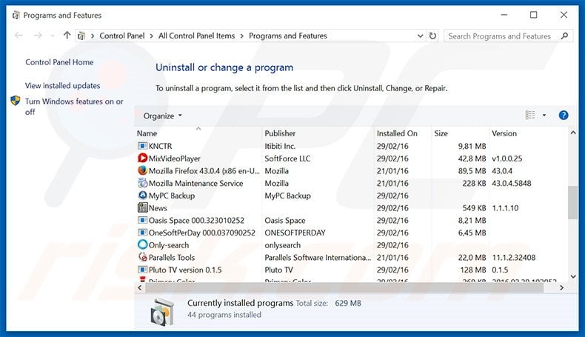Screen dimensions: 585x337
Task: Click the Mozilla Maintenance Service icon
Action: (x=142, y=183)
